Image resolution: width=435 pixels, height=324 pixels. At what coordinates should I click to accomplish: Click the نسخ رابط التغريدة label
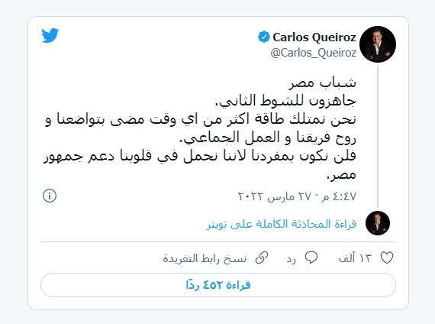205,258
